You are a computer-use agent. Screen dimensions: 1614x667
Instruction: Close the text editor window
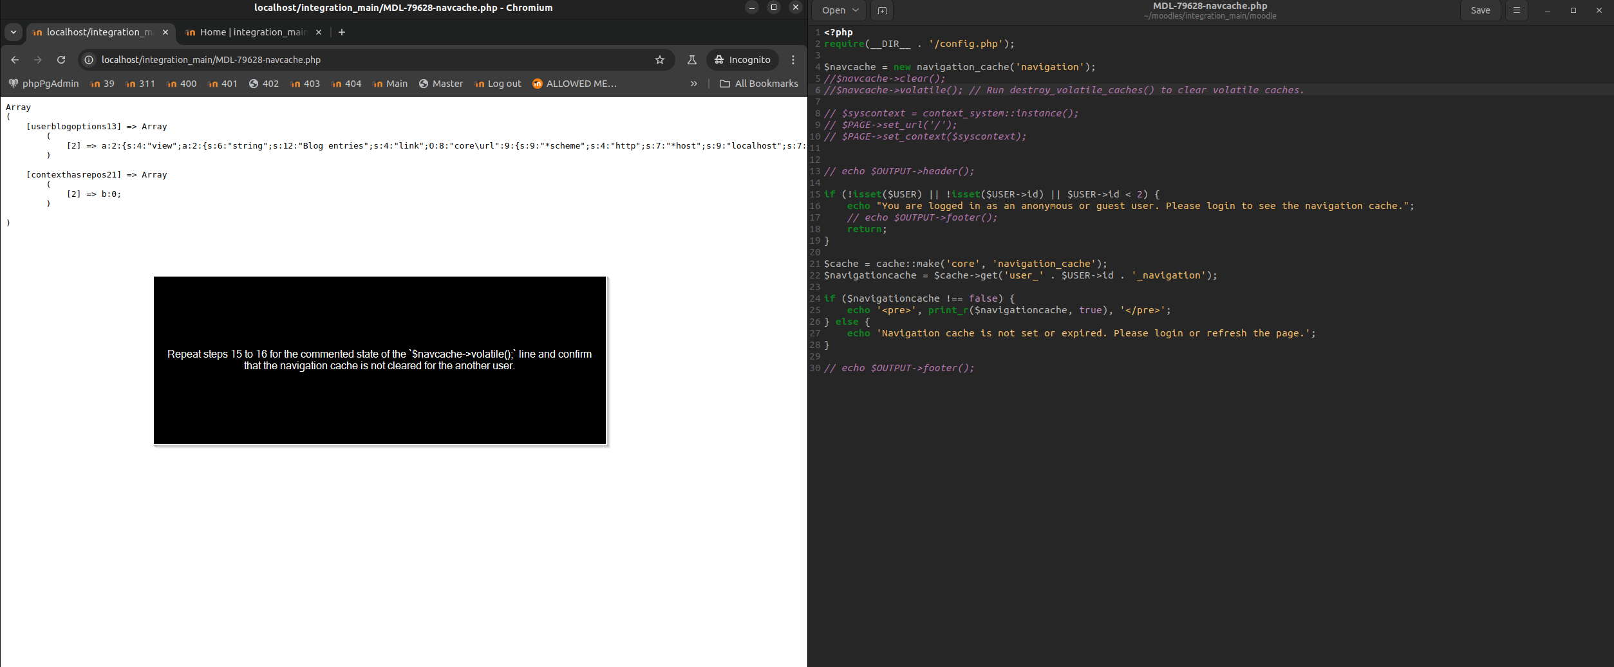1599,10
